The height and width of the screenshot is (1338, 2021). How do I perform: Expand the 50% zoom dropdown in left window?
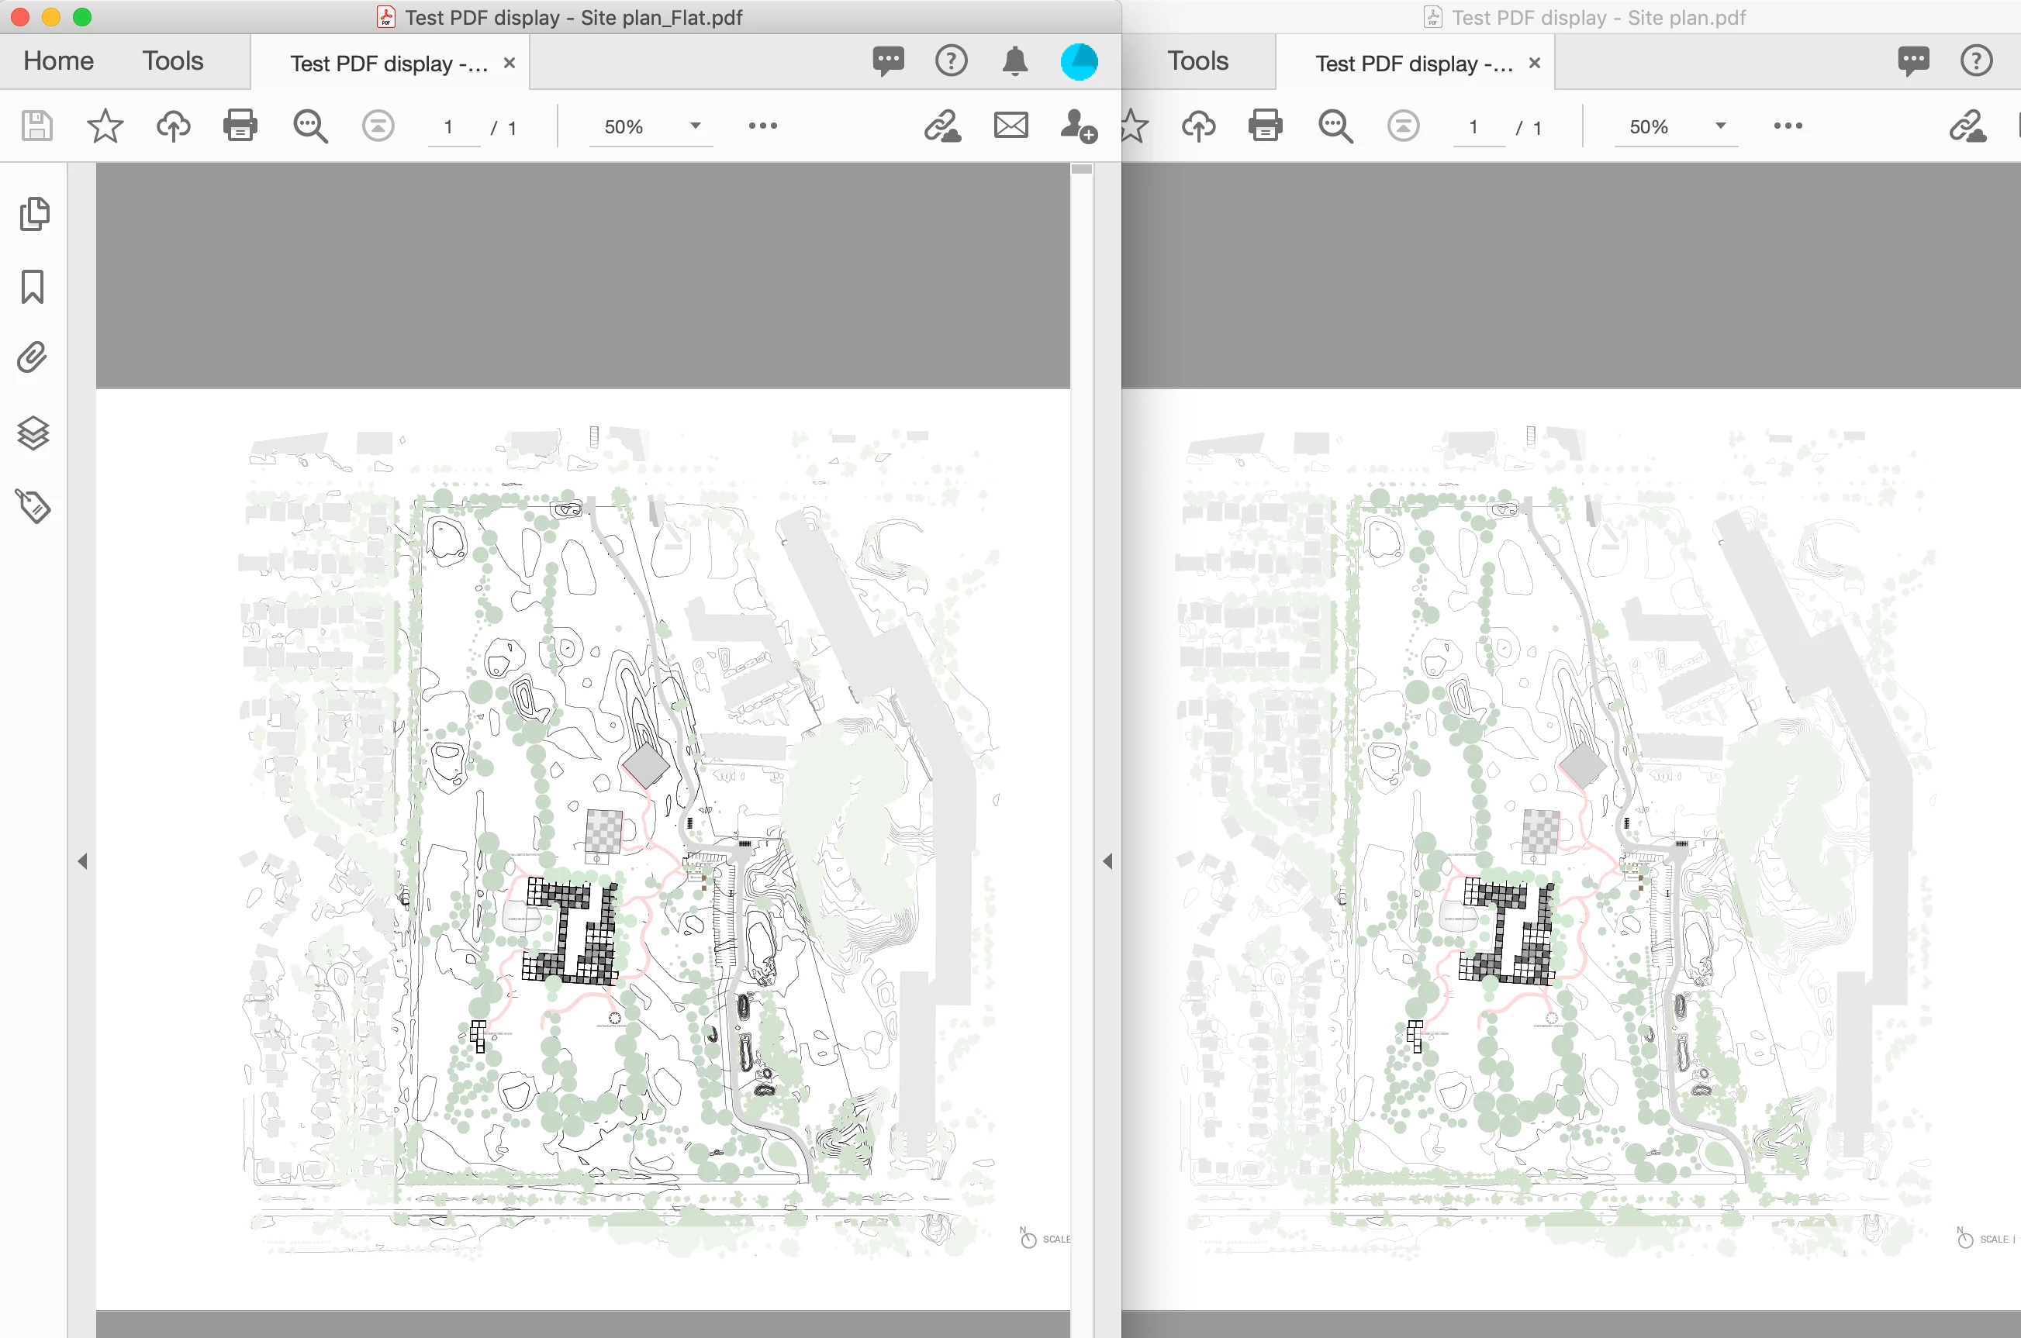pos(696,126)
